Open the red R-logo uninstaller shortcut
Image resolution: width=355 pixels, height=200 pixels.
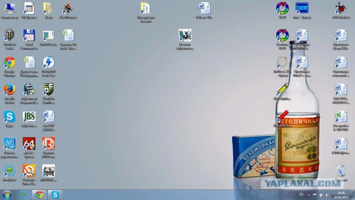coord(48,143)
